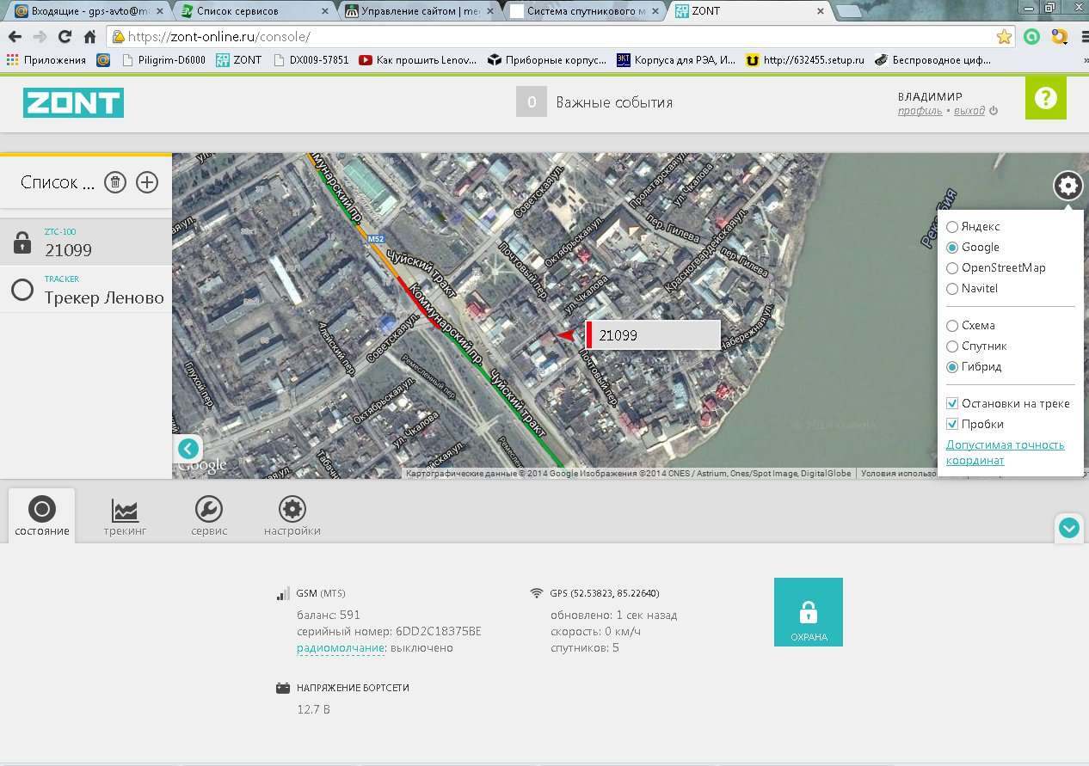Collapse bottom panel with down chevron
Viewport: 1089px width, 766px height.
(1069, 528)
